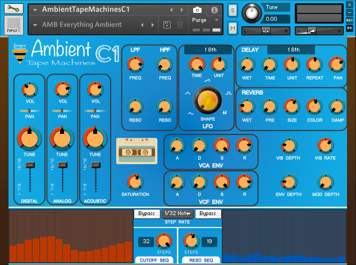Click the save preset floppy icon
356x265 pixels.
167,25
